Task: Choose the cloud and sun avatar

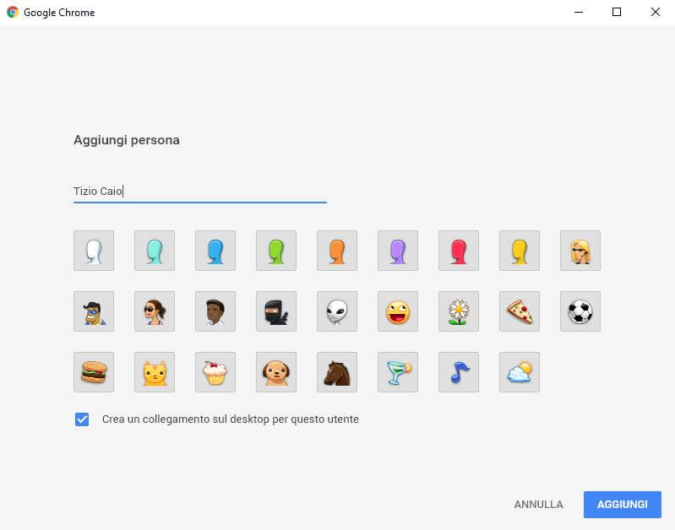Action: tap(520, 372)
